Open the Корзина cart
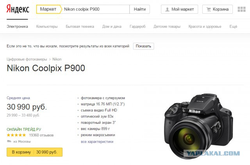Viewport: 250px width, 165px height. pyautogui.click(x=218, y=9)
